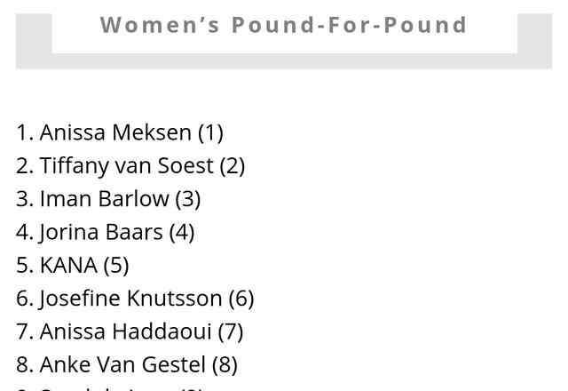Click the "(7)" beside Anissa Haddaoui
568x391 pixels.
point(230,331)
